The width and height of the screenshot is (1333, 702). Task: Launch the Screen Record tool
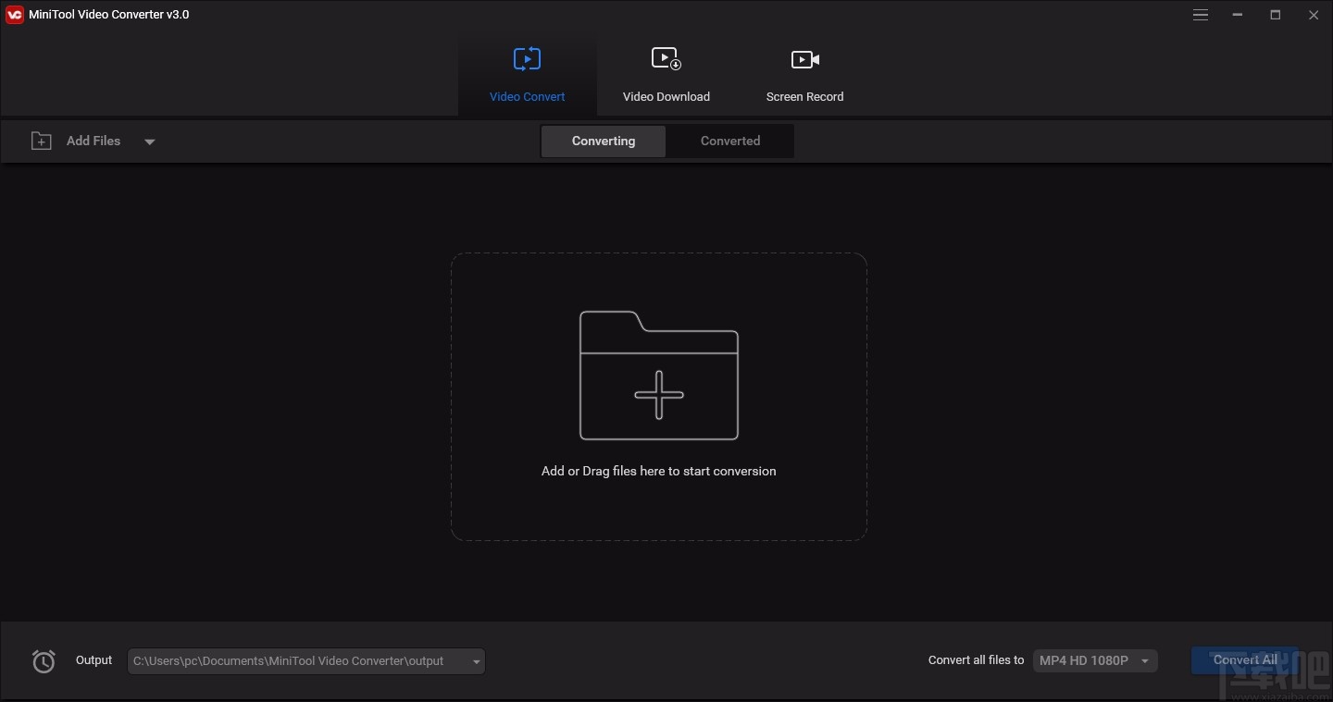click(804, 74)
